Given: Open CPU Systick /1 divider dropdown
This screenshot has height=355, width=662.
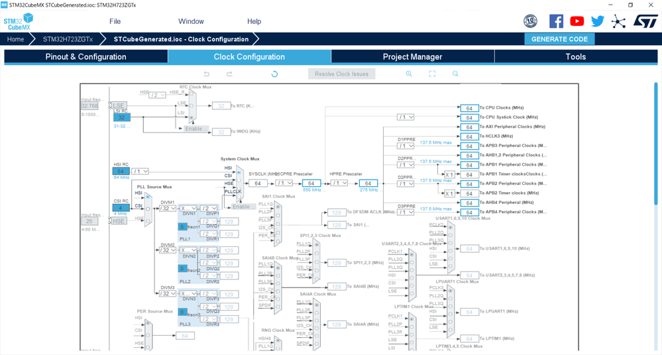Looking at the screenshot, I should pos(406,117).
